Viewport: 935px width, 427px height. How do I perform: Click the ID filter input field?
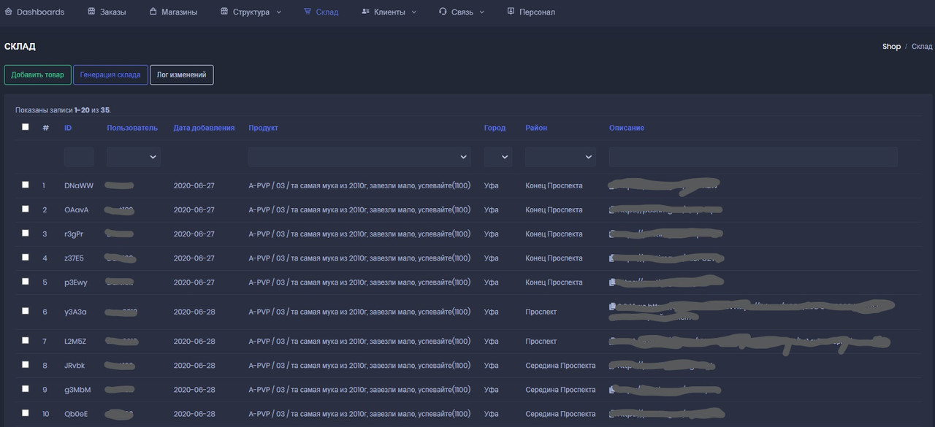(79, 157)
